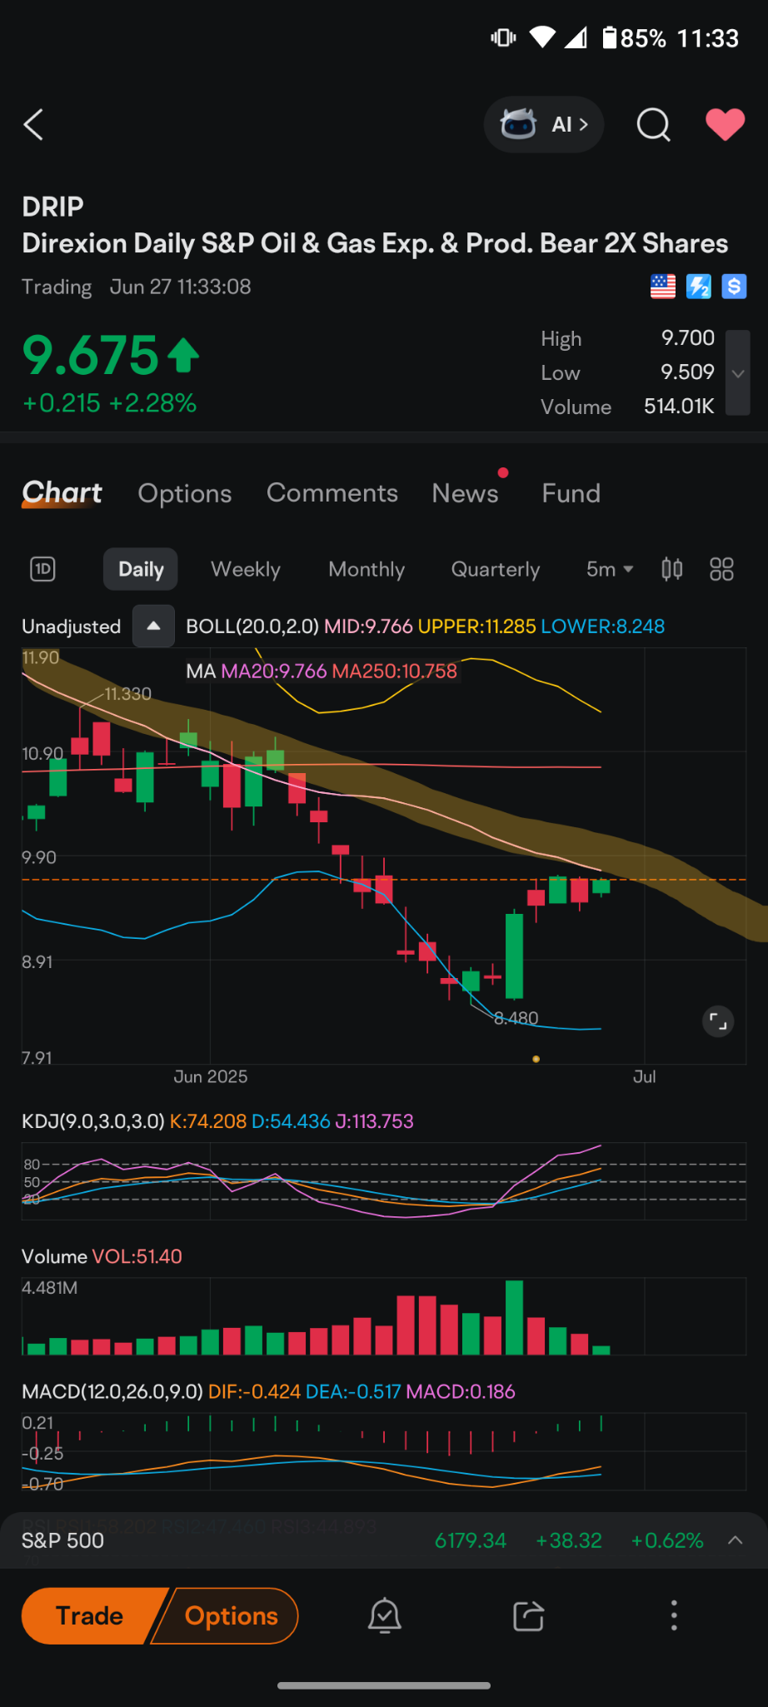Tap the Trade button
The width and height of the screenshot is (768, 1707).
[x=89, y=1616]
